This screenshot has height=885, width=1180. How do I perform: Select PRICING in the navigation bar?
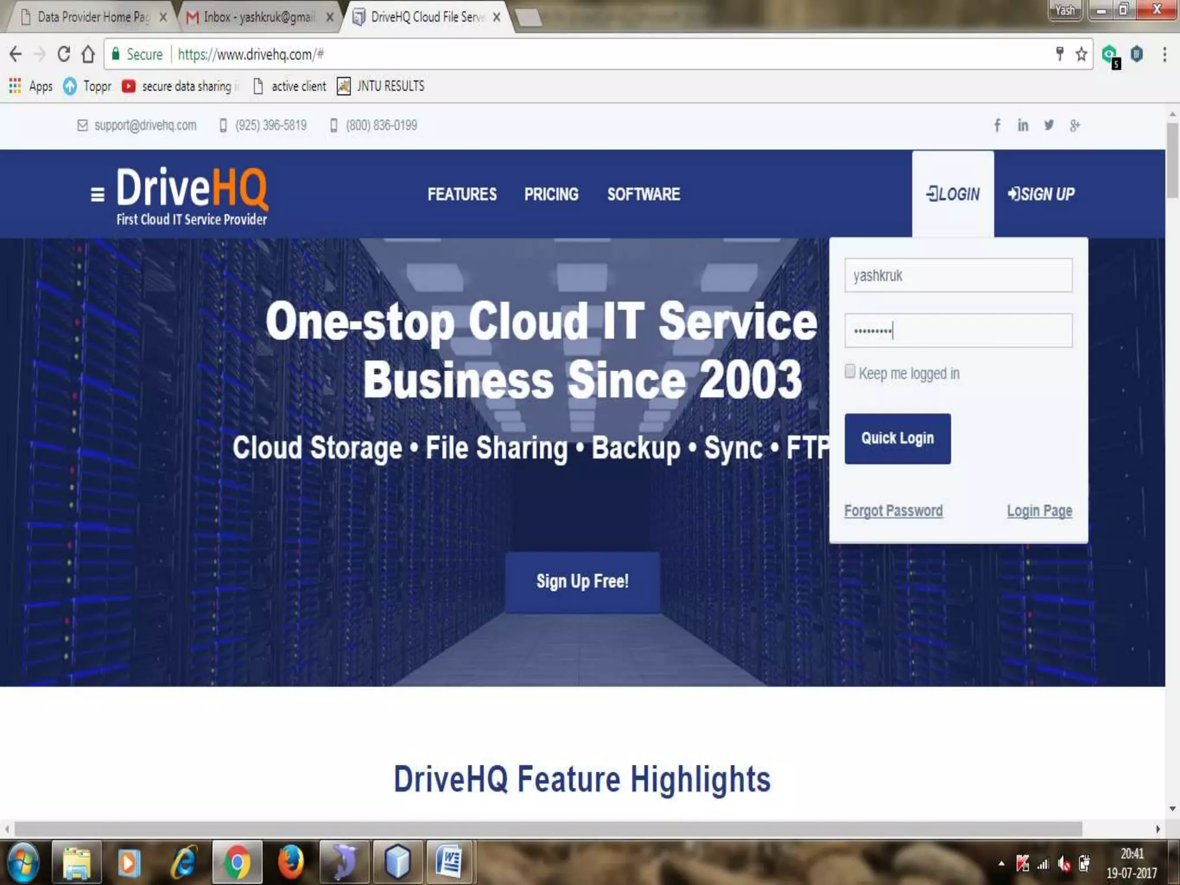pos(551,194)
